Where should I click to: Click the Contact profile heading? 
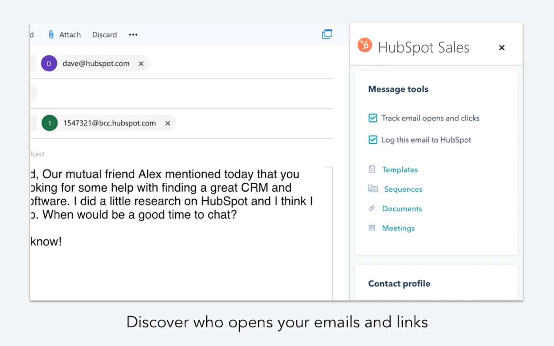pyautogui.click(x=399, y=284)
